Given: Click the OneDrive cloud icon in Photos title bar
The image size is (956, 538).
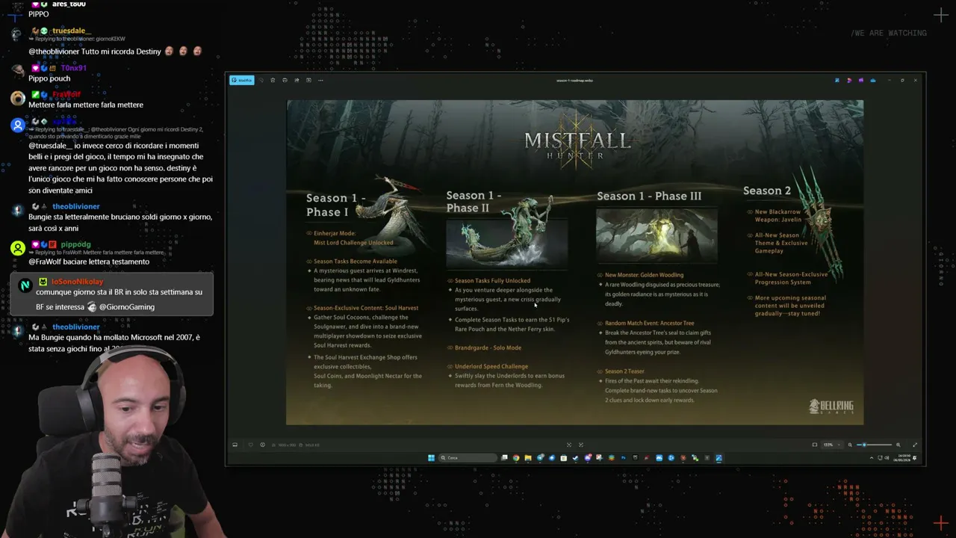Looking at the screenshot, I should click(873, 80).
